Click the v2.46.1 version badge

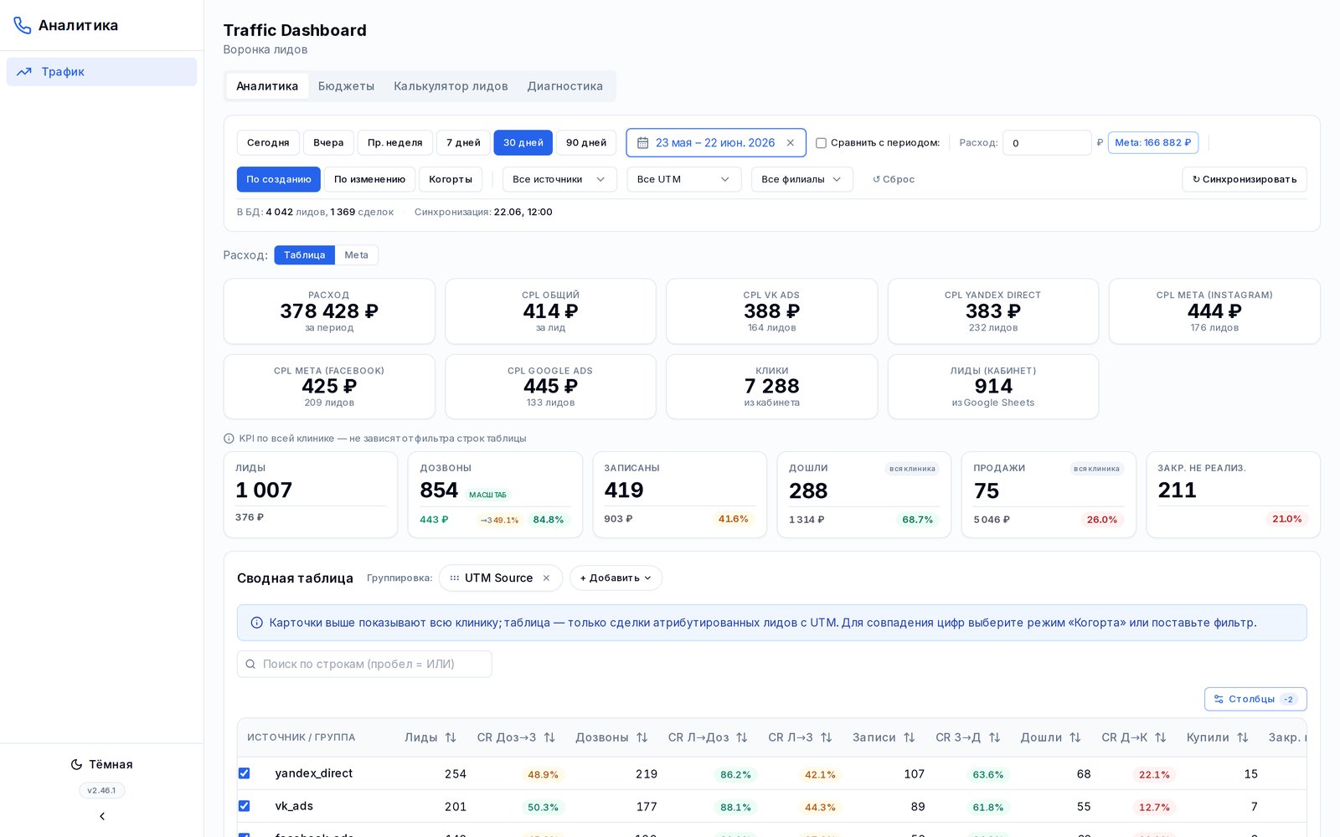pos(101,790)
